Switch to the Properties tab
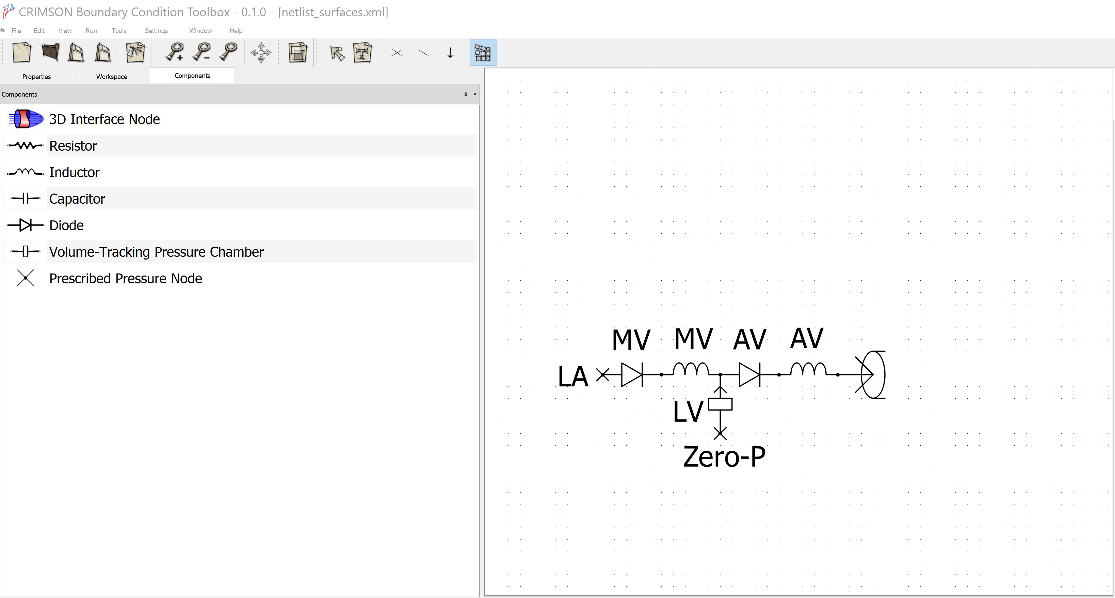This screenshot has width=1115, height=598. tap(36, 76)
